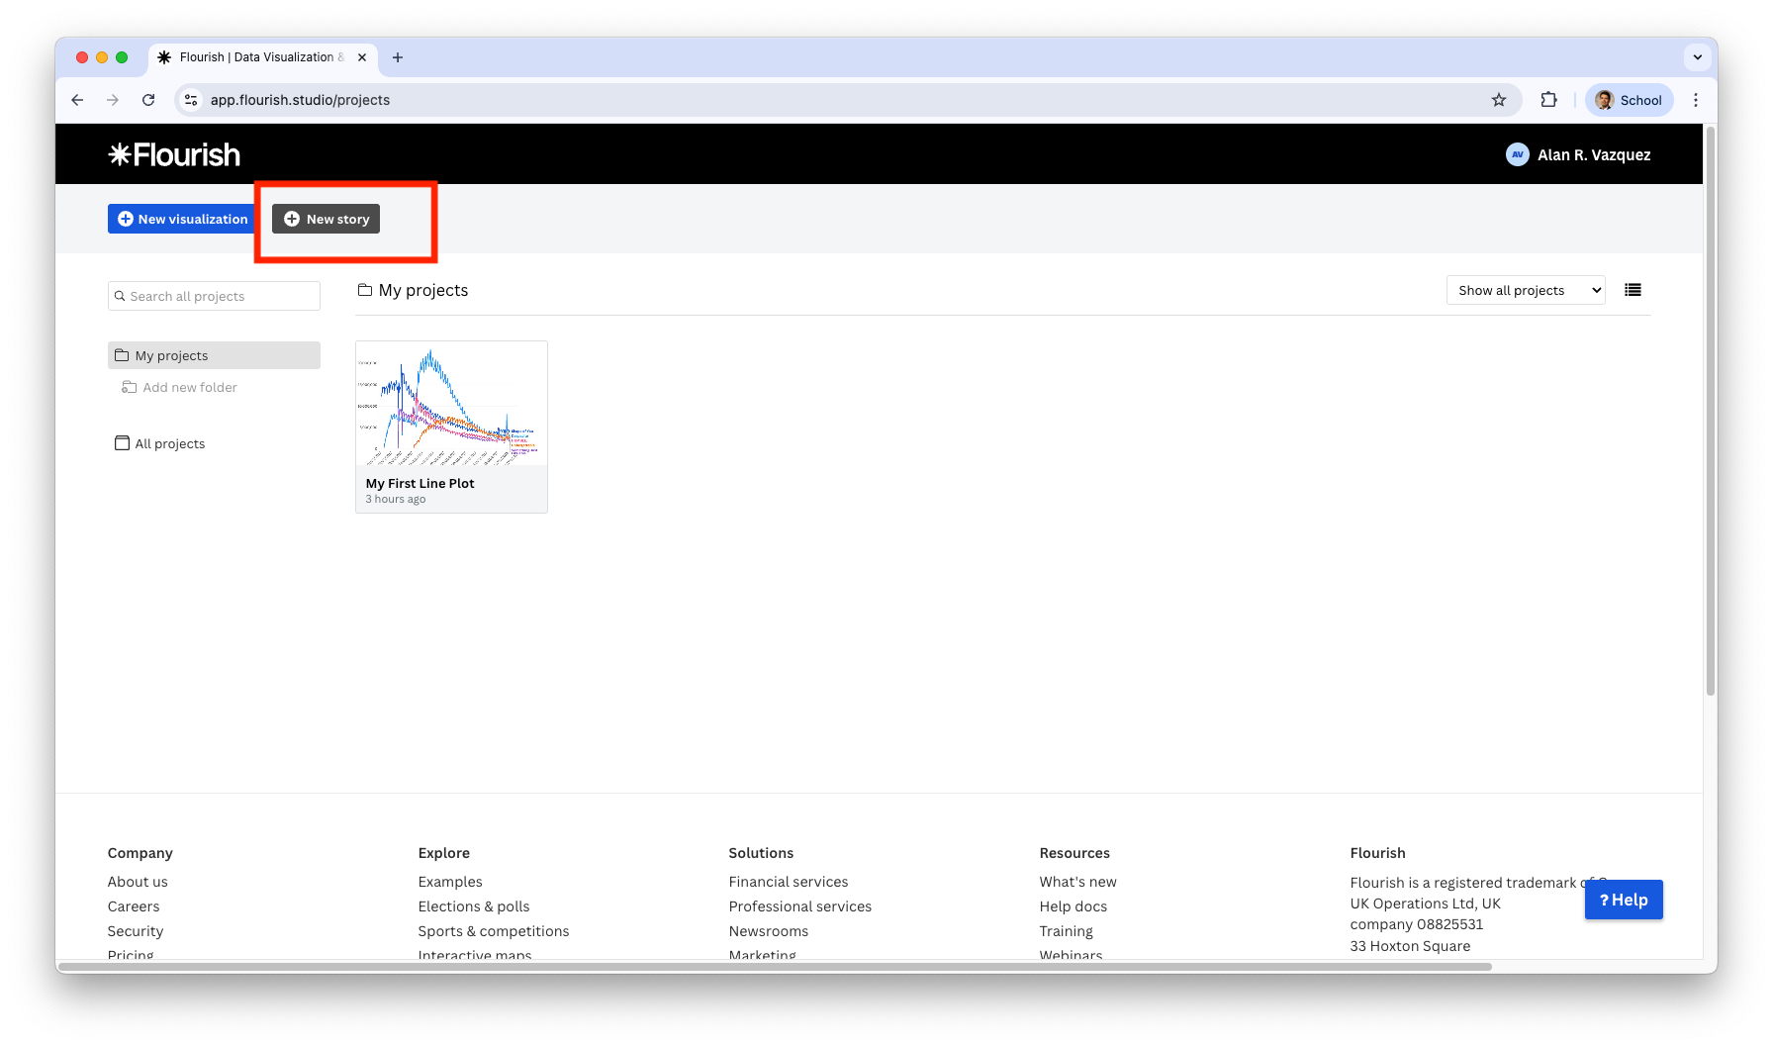Viewport: 1773px width, 1047px height.
Task: Go back to previous page
Action: pos(77,100)
